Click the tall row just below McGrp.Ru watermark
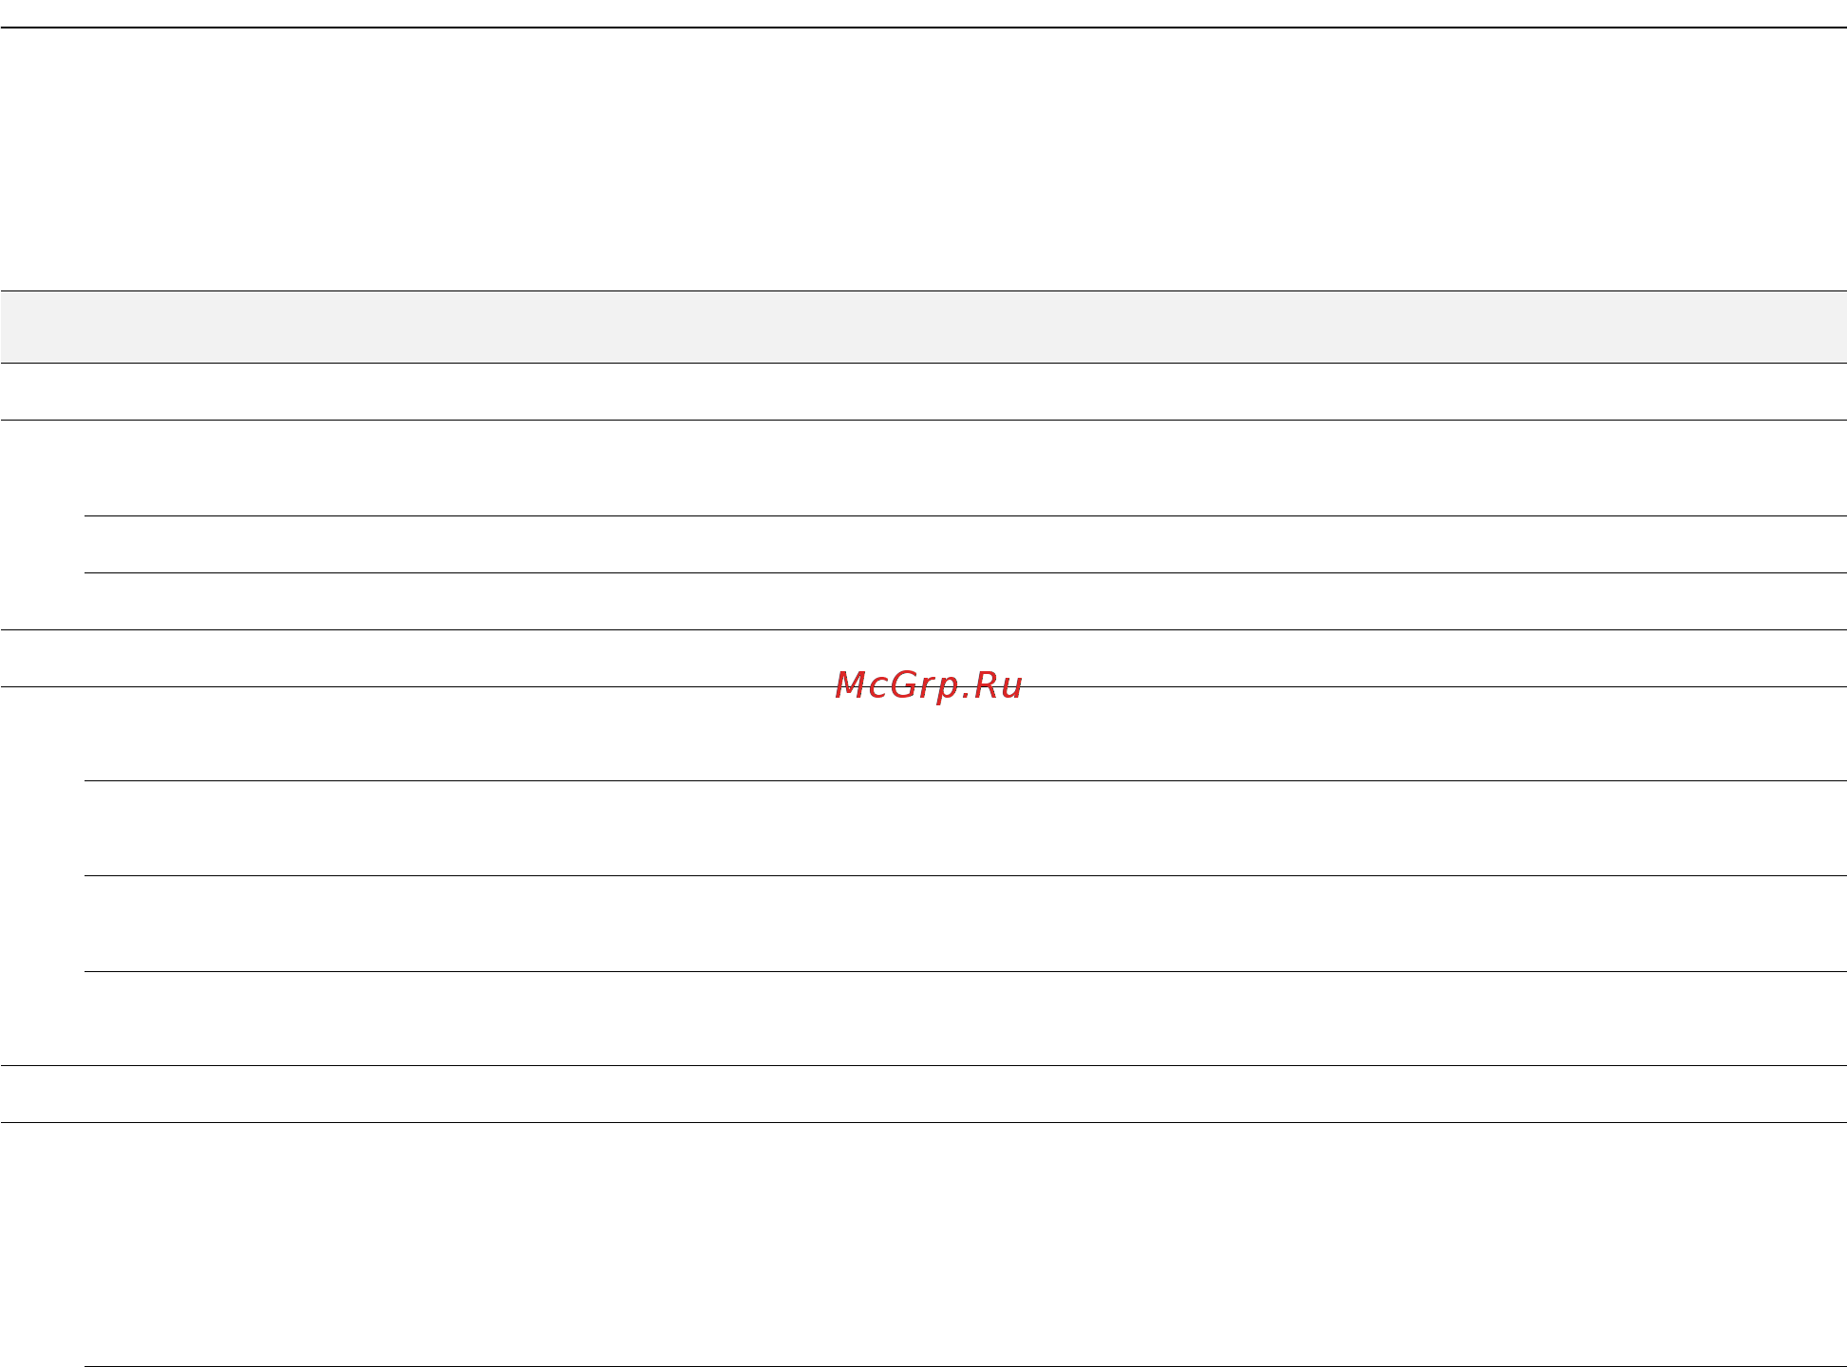The image size is (1847, 1367). tap(923, 734)
